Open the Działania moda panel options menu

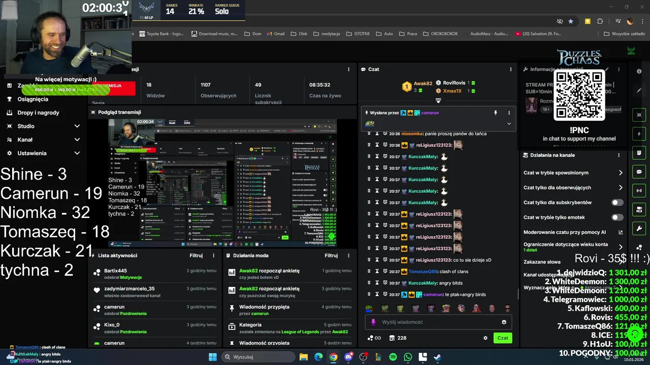point(348,255)
